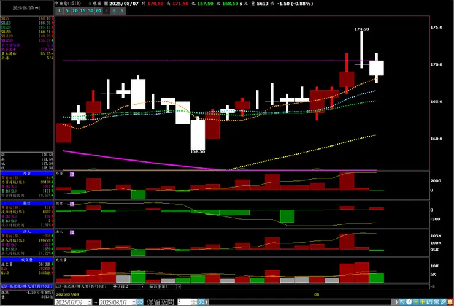Click the purple marker icon in 投信 panel

coord(72,204)
